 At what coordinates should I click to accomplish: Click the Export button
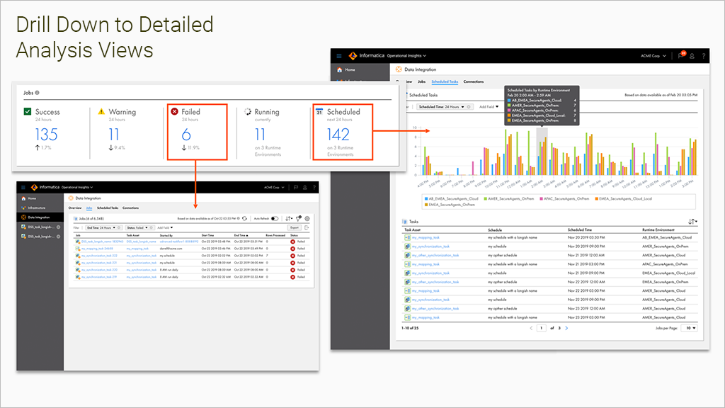tap(295, 227)
